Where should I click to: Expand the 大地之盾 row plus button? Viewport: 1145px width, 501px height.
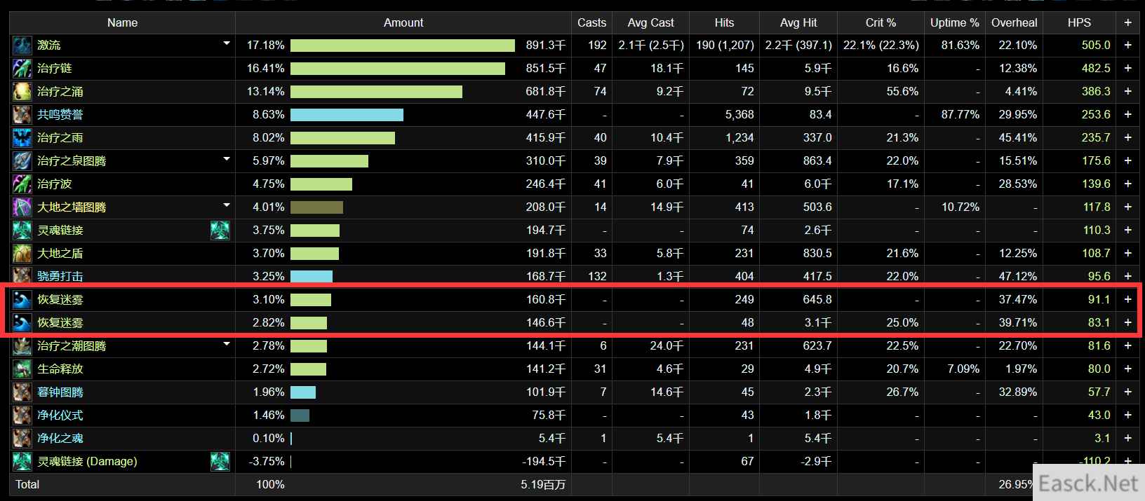click(1127, 253)
